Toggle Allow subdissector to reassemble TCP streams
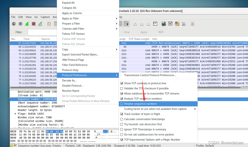The height and width of the screenshot is (147, 248). click(122, 94)
